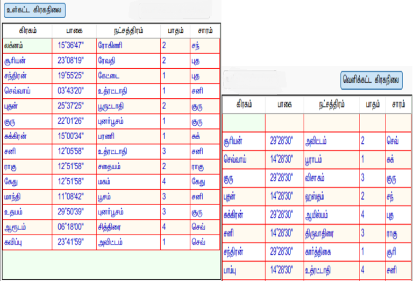The width and height of the screenshot is (414, 282).
Task: Select the ரோகிணி nakshatra cell
Action: 128,46
